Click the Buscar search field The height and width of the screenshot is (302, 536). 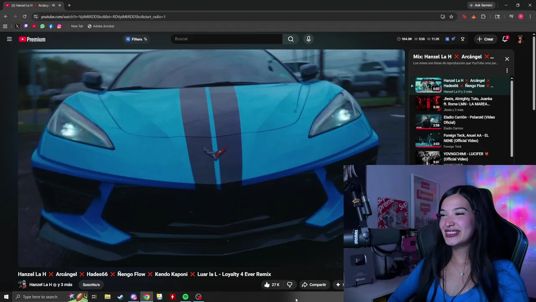point(227,39)
